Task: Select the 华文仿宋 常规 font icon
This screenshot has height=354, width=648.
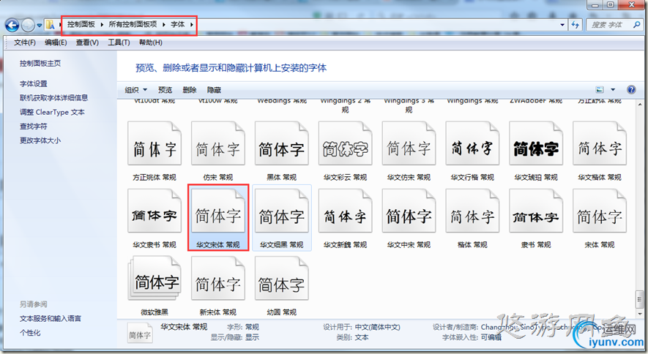Action: [x=409, y=143]
